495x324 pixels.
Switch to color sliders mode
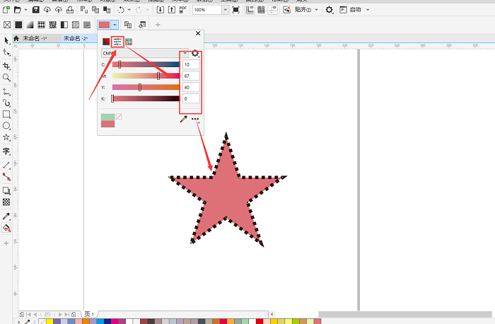pos(117,42)
